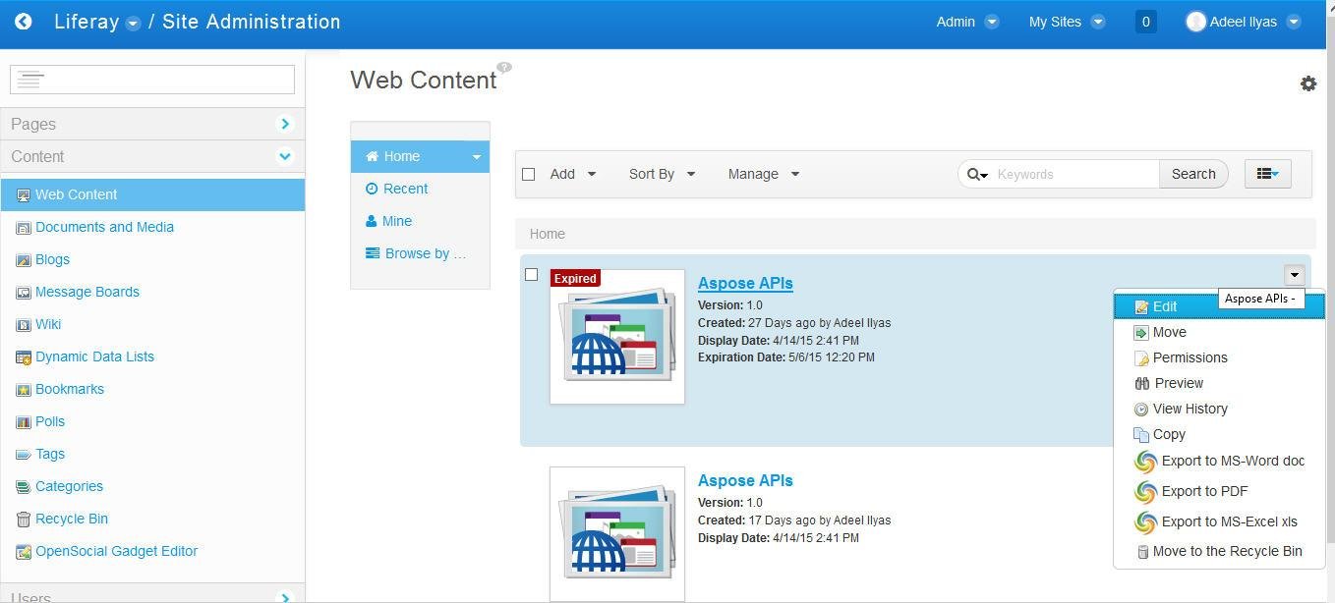
Task: Open Documents and Media link
Action: 104,227
